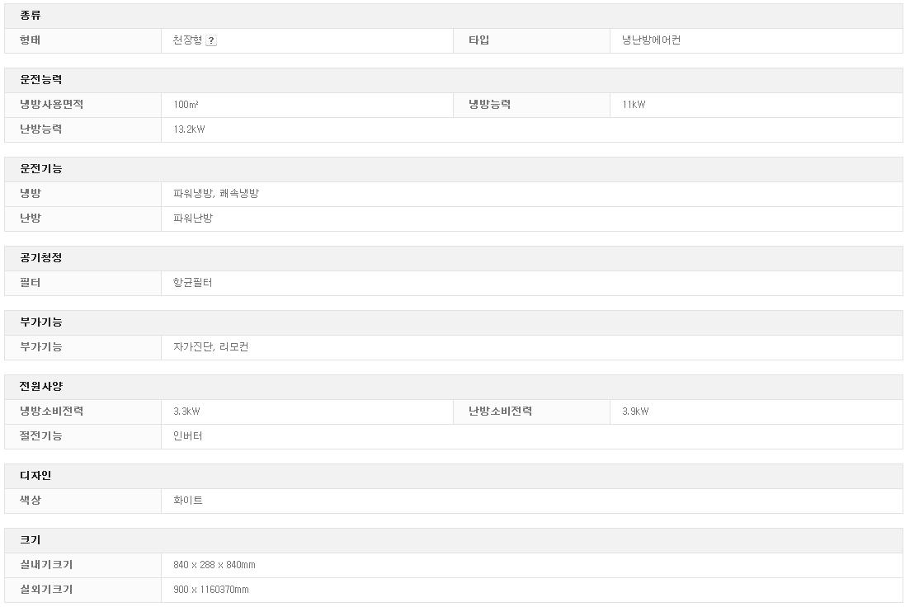Image resolution: width=905 pixels, height=607 pixels.
Task: Click the 종류 section header
Action: [31, 16]
